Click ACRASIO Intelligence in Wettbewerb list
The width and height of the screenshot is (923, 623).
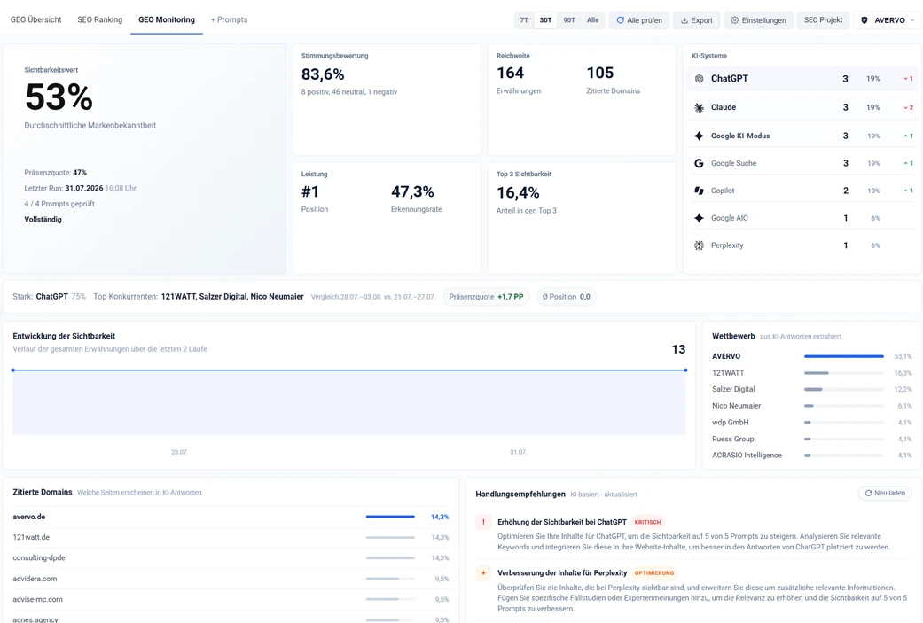747,456
